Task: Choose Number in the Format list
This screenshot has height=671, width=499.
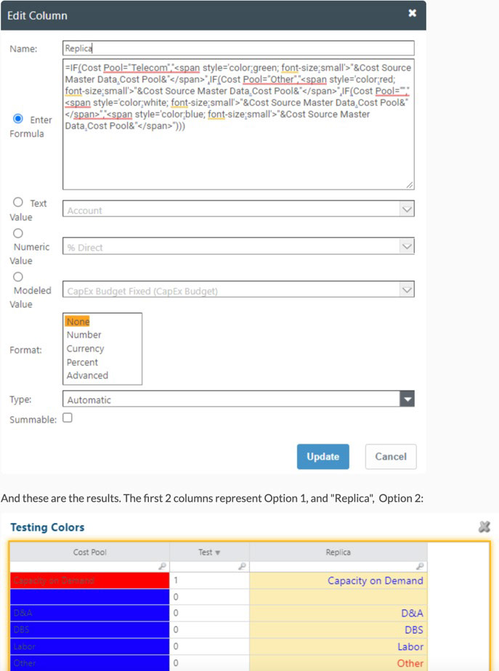Action: pos(84,335)
